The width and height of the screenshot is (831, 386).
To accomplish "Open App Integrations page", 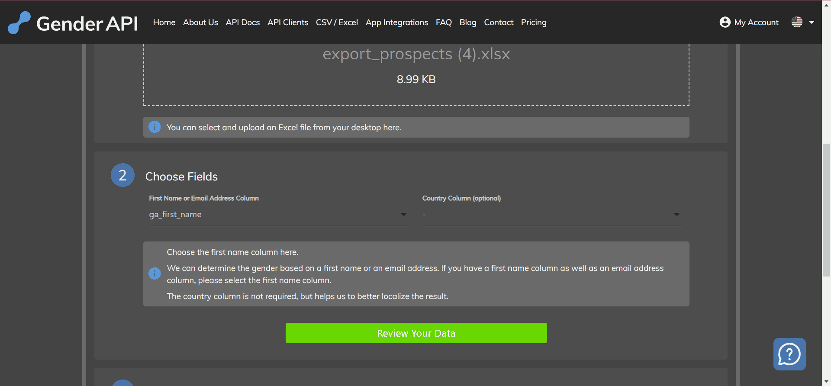I will [x=397, y=22].
